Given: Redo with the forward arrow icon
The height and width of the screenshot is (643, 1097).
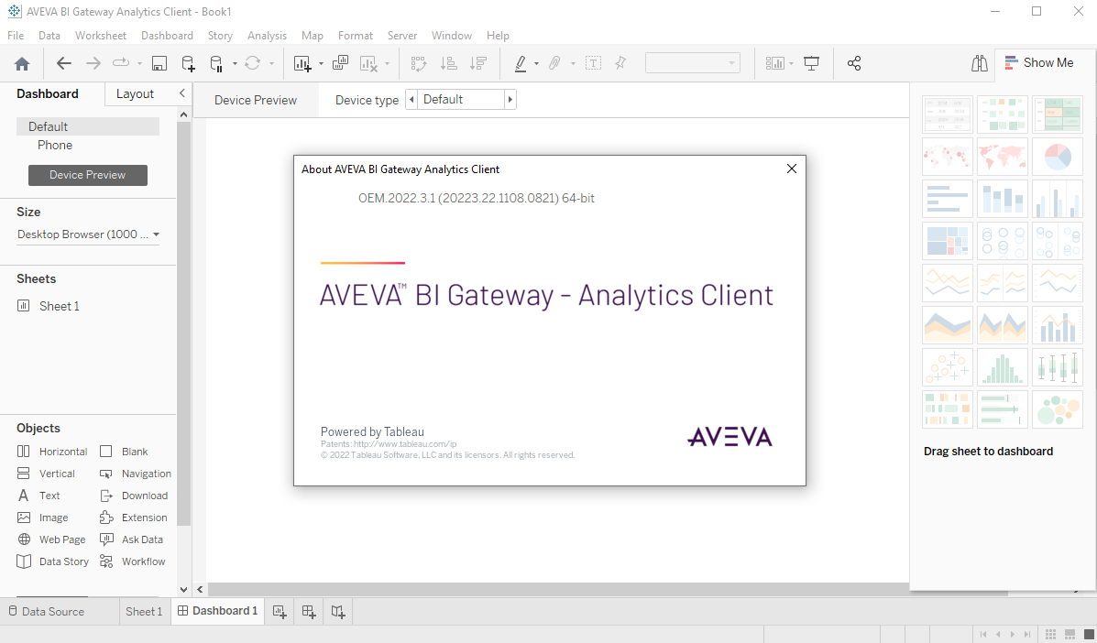Looking at the screenshot, I should [93, 63].
